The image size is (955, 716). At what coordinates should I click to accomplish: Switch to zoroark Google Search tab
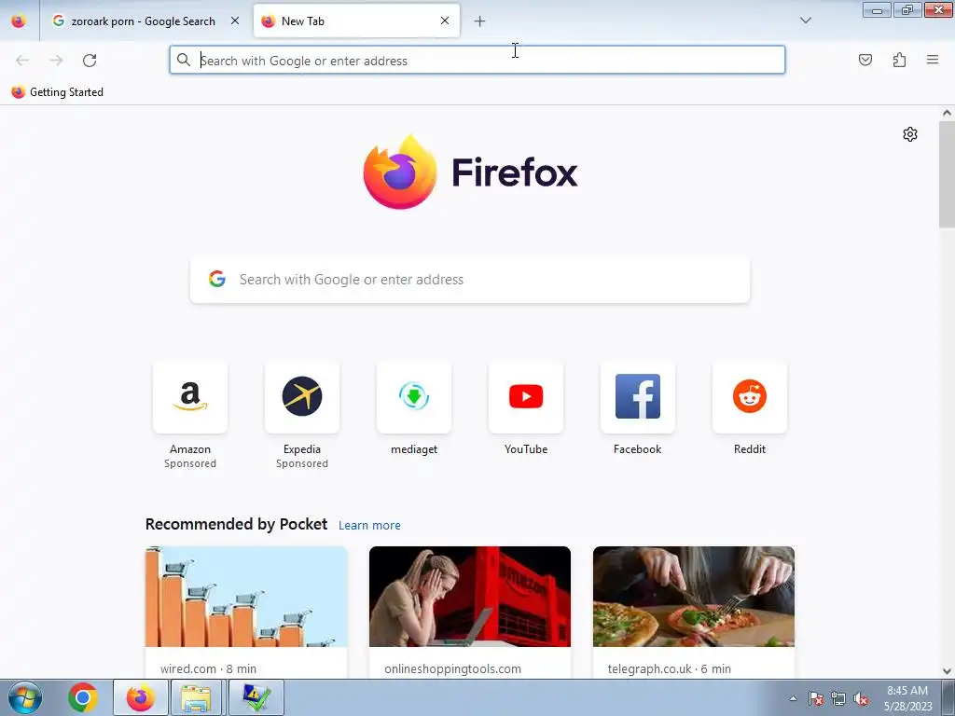[x=145, y=21]
